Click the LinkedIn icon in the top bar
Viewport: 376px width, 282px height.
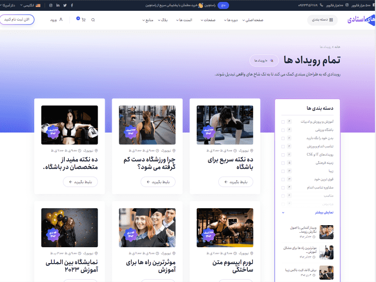point(57,5)
